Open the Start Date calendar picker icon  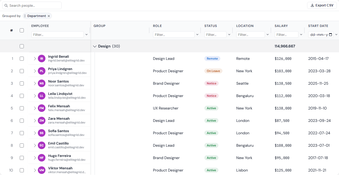click(331, 35)
